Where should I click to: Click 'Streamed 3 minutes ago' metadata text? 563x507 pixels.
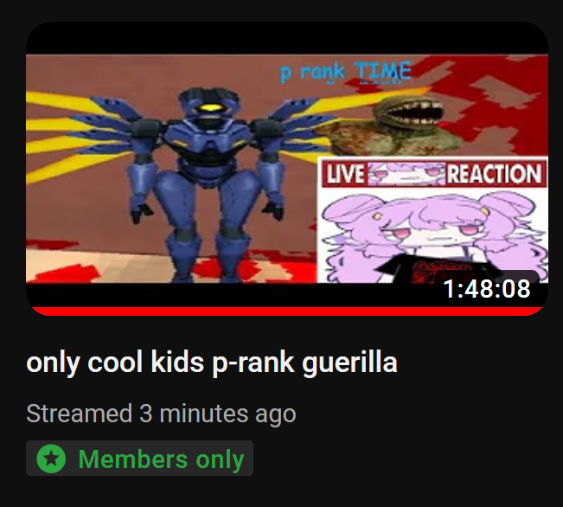161,414
